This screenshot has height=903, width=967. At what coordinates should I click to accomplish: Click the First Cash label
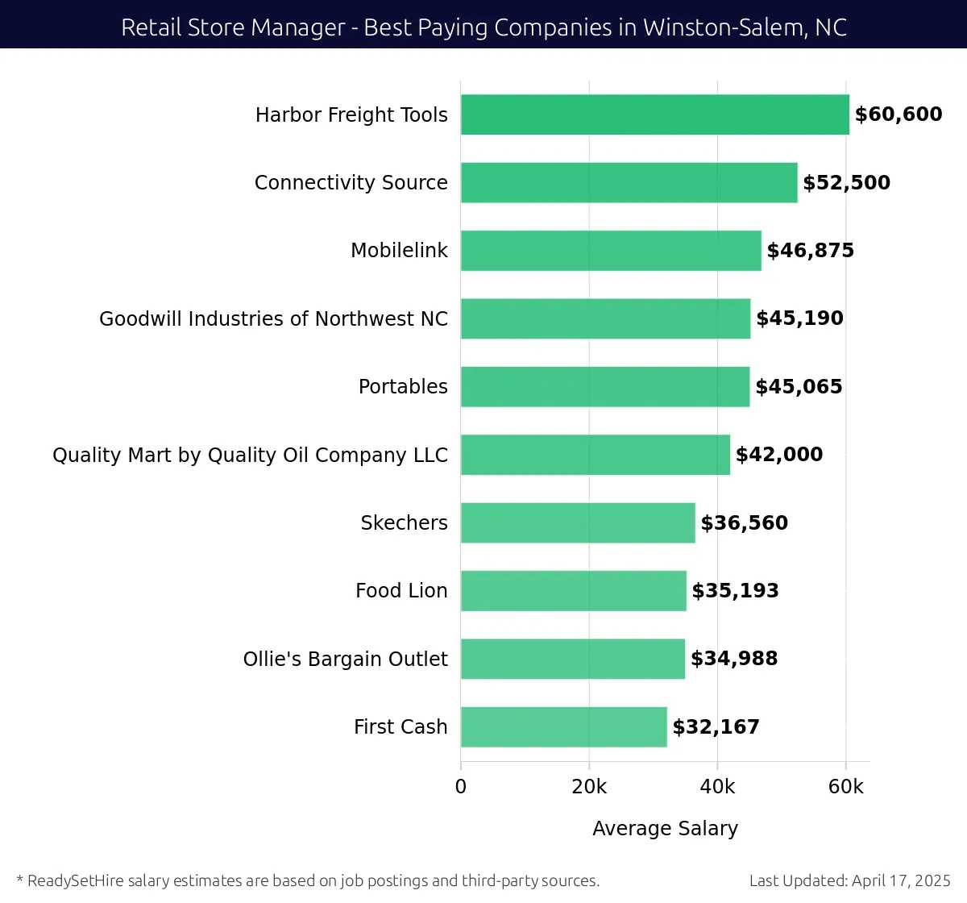[400, 727]
